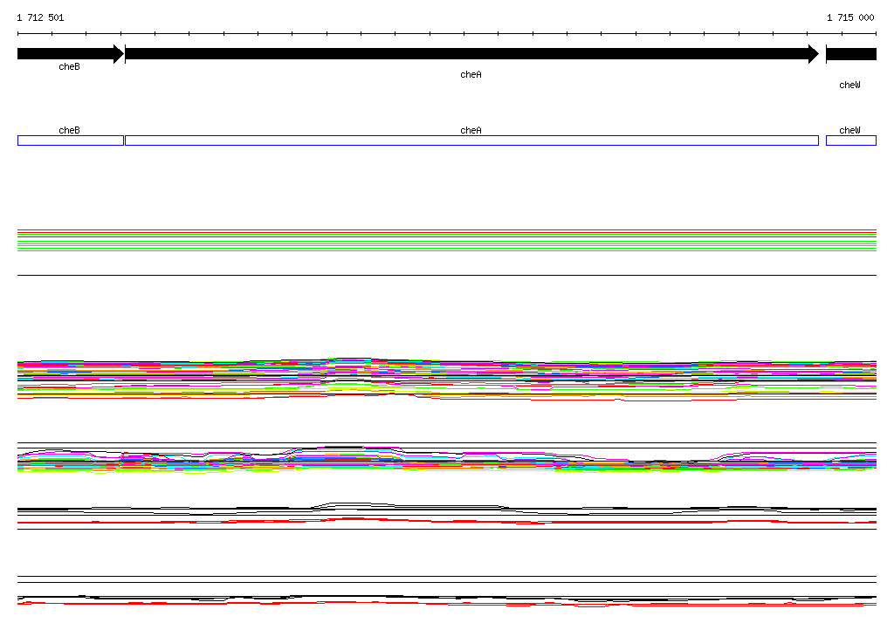Select the blue cheB annotation box

pos(71,140)
